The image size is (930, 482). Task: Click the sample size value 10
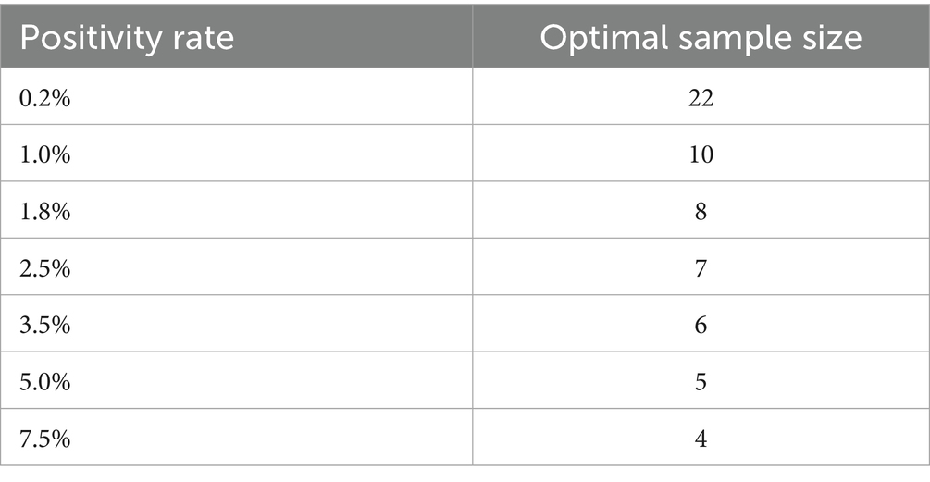coord(701,154)
